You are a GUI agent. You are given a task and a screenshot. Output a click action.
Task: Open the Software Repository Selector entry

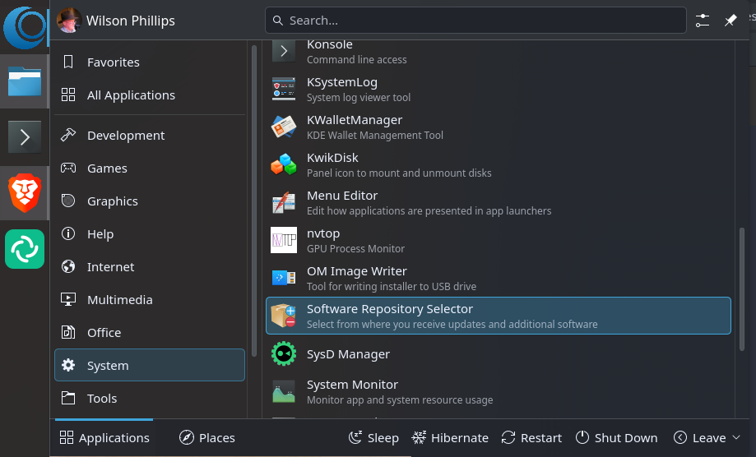498,316
